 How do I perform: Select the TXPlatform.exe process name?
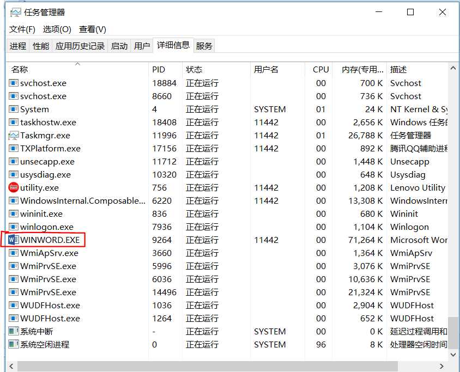coord(50,148)
